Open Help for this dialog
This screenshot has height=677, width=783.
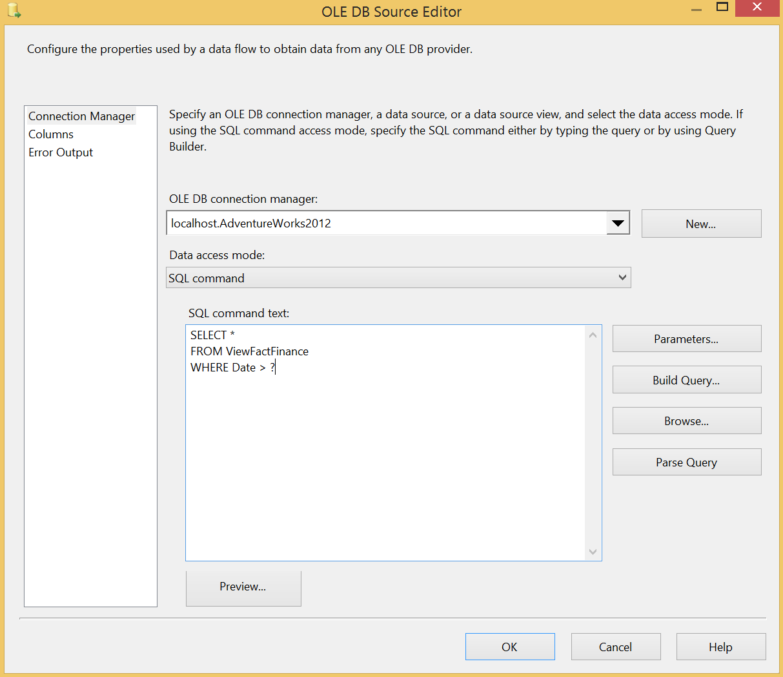[x=720, y=647]
